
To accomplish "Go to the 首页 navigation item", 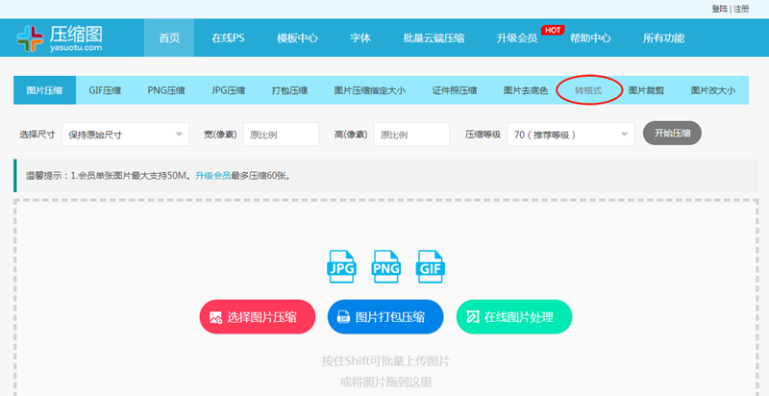I will point(169,38).
